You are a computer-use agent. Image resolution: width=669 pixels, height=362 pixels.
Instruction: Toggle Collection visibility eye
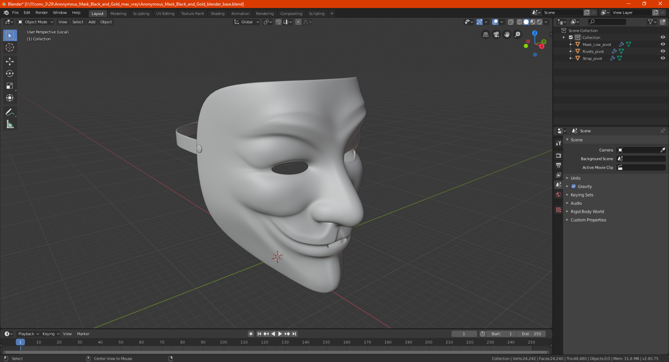point(663,37)
